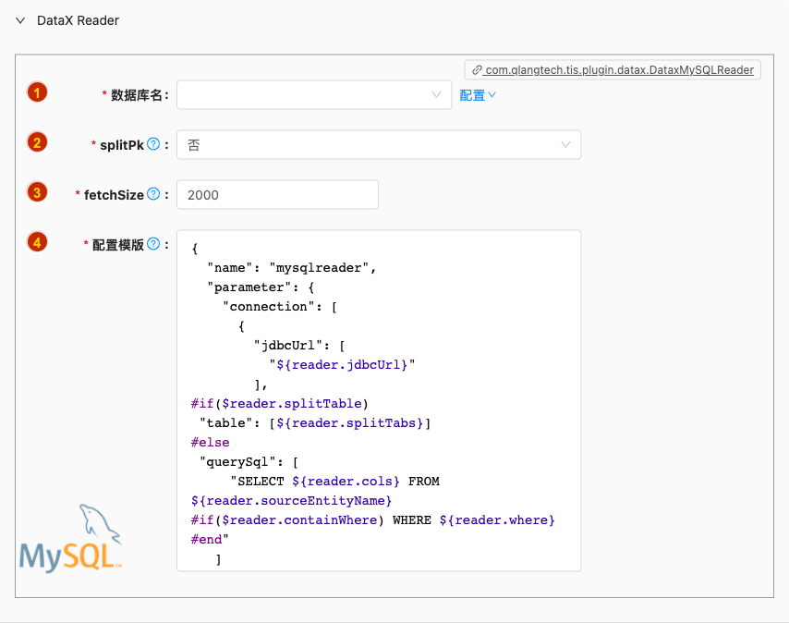Click inside the 配置模版 template editor

point(379,400)
